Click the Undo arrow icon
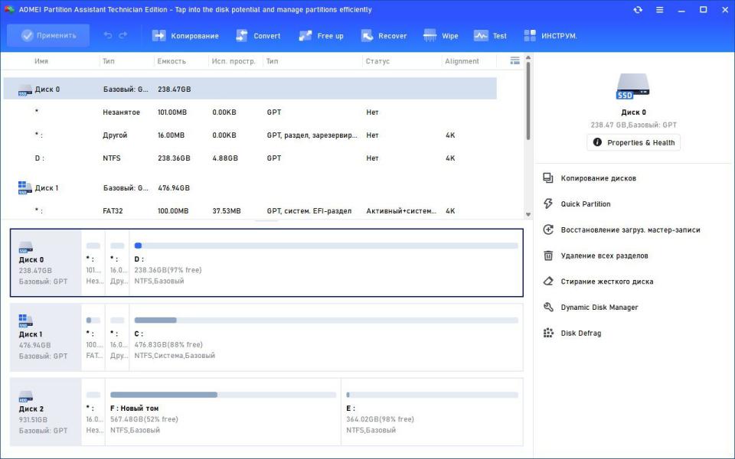This screenshot has width=735, height=459. [x=108, y=35]
